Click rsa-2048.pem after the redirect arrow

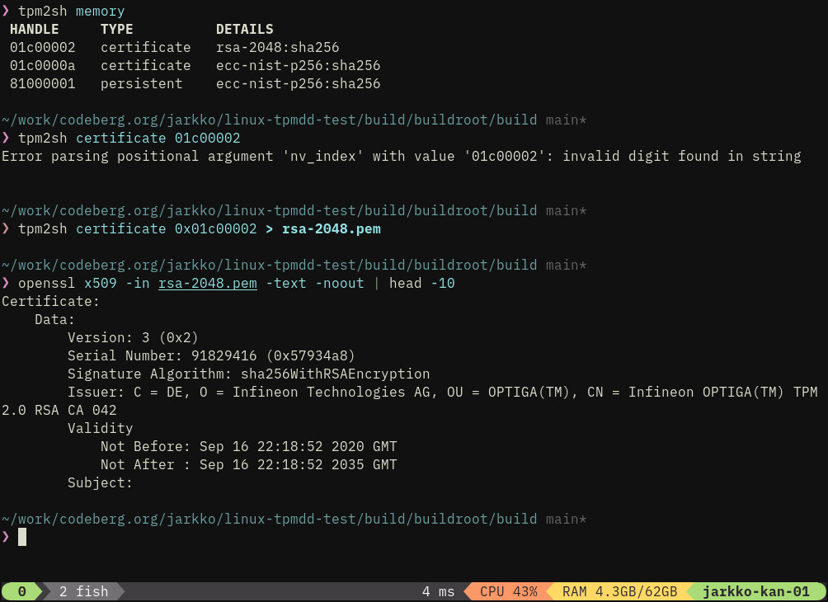[331, 228]
